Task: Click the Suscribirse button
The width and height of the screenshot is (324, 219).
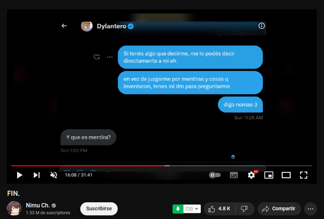Action: [x=99, y=209]
